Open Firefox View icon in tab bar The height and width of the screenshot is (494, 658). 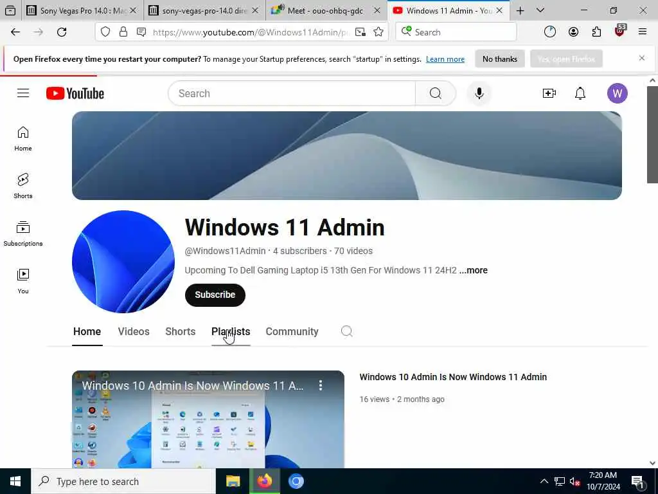10,10
